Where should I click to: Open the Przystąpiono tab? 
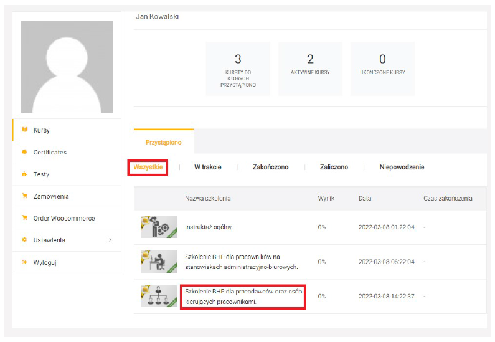[x=163, y=142]
